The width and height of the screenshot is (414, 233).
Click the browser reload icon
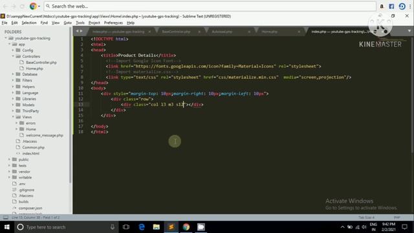click(x=22, y=6)
